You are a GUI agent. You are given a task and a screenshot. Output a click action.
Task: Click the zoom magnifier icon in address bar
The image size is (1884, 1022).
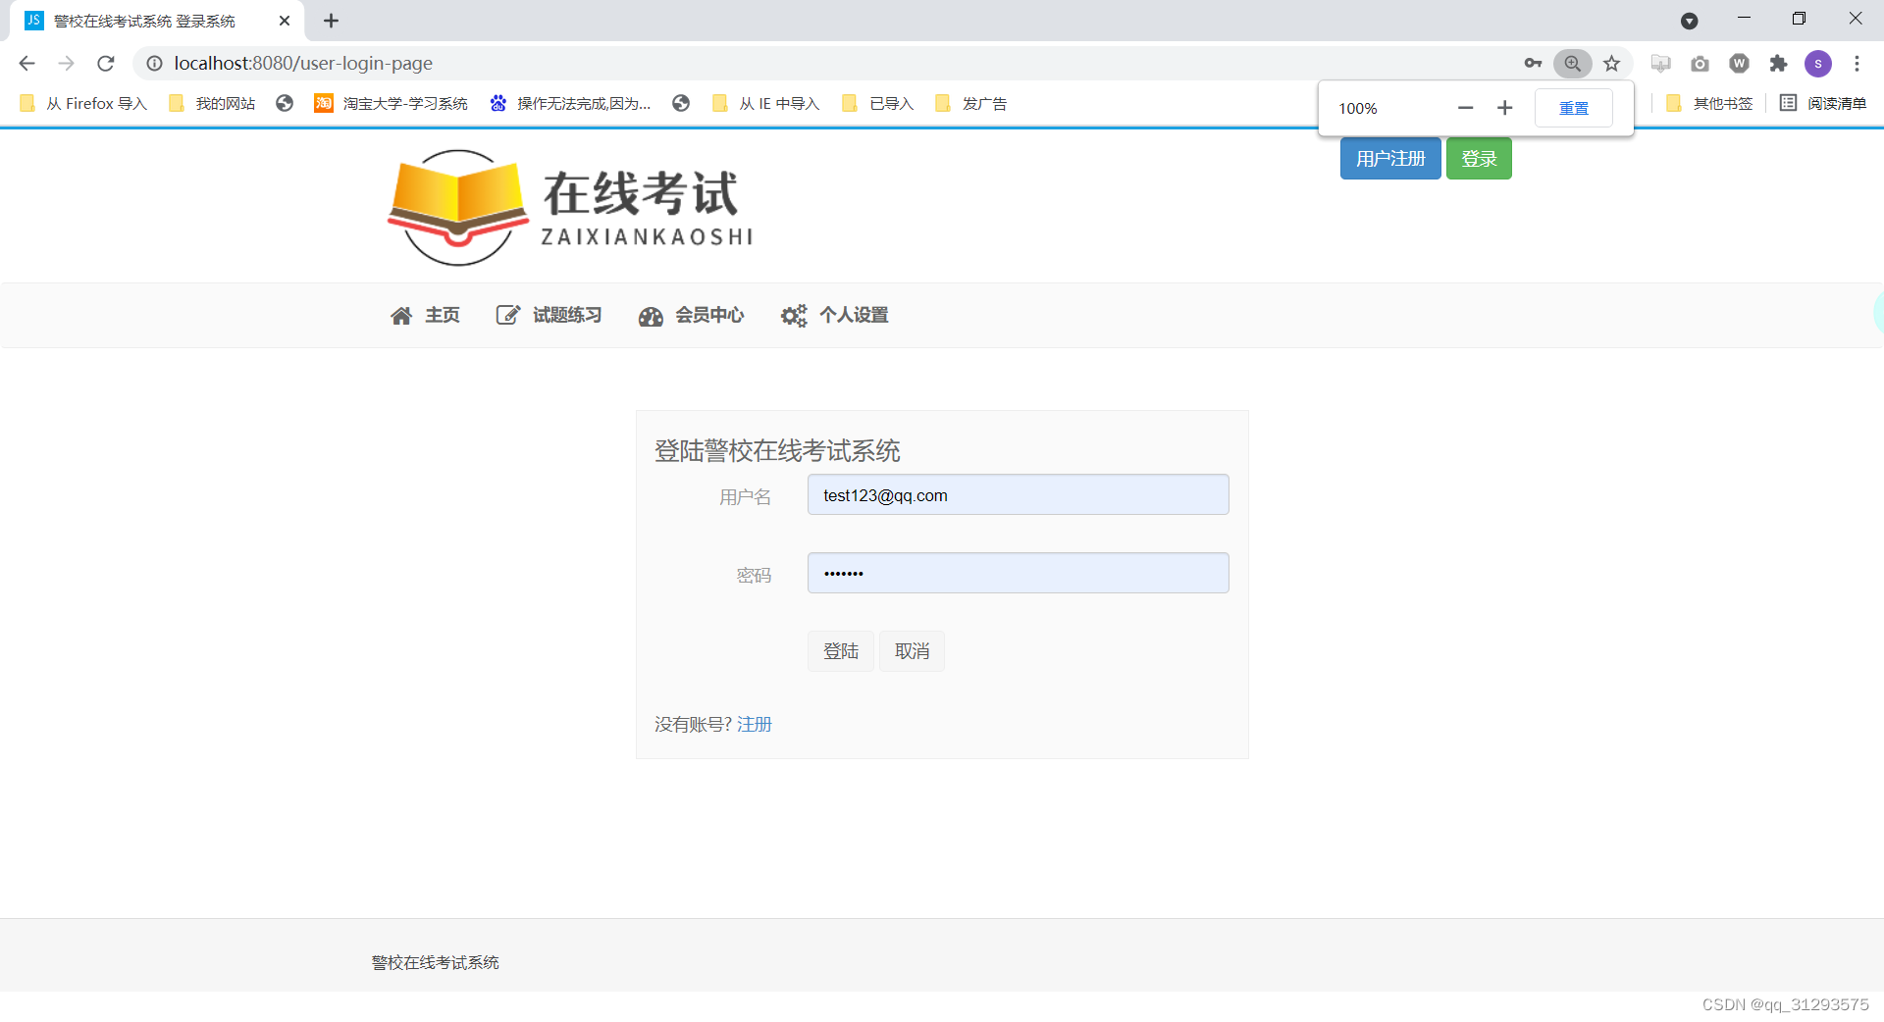click(x=1572, y=64)
